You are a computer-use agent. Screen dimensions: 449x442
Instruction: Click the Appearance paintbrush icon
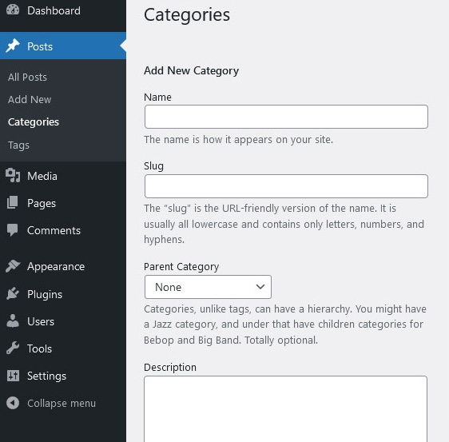point(13,266)
